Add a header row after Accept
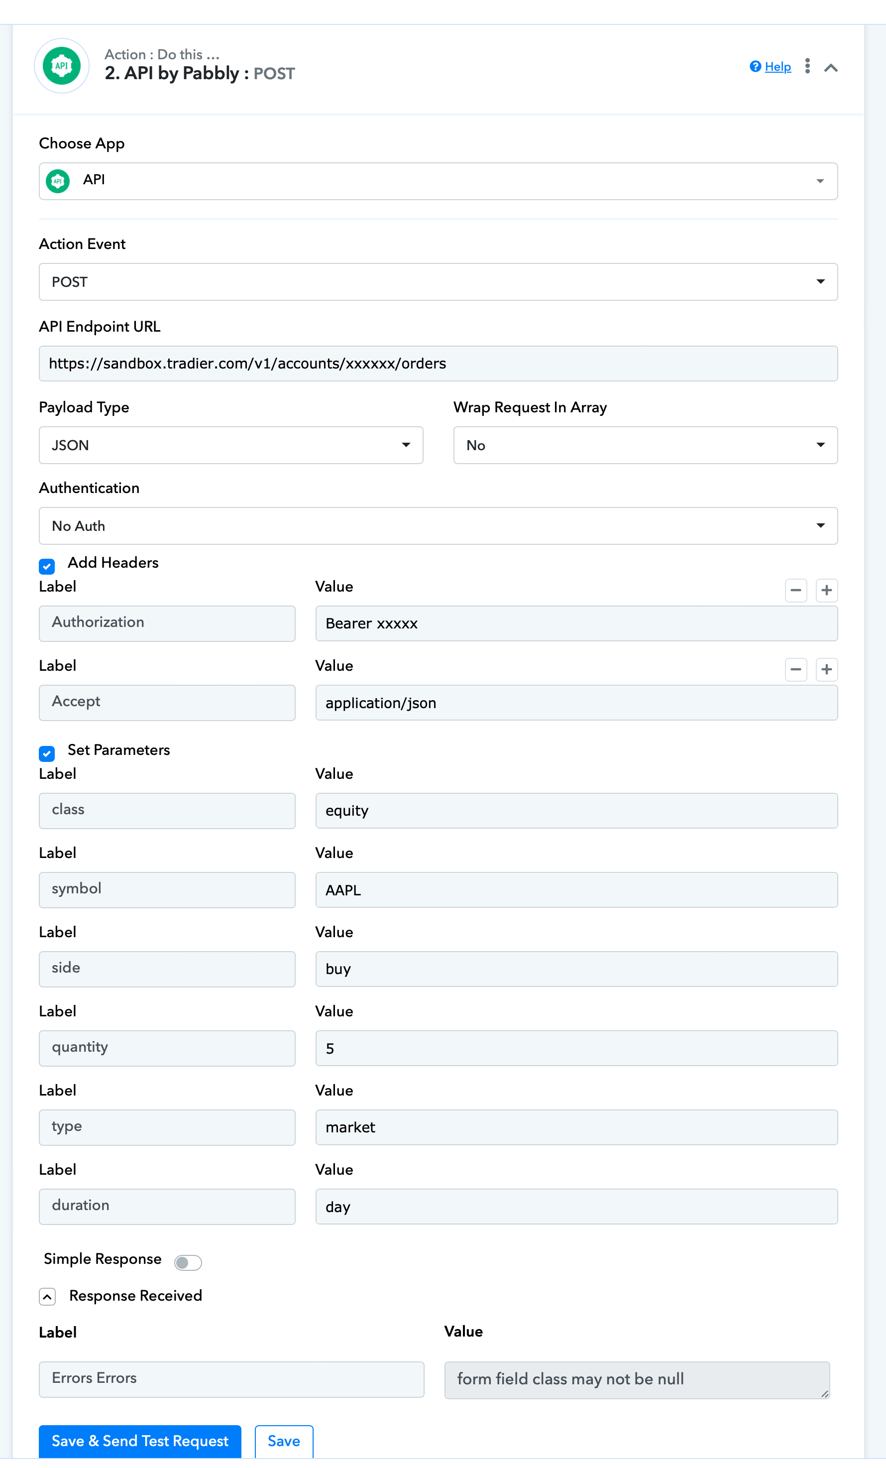 click(x=826, y=670)
